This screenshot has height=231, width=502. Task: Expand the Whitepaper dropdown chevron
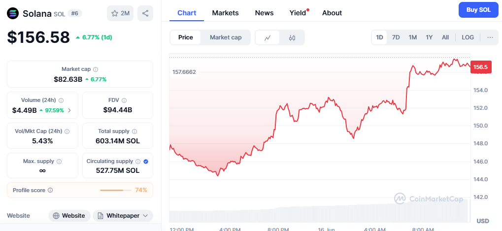tap(145, 216)
